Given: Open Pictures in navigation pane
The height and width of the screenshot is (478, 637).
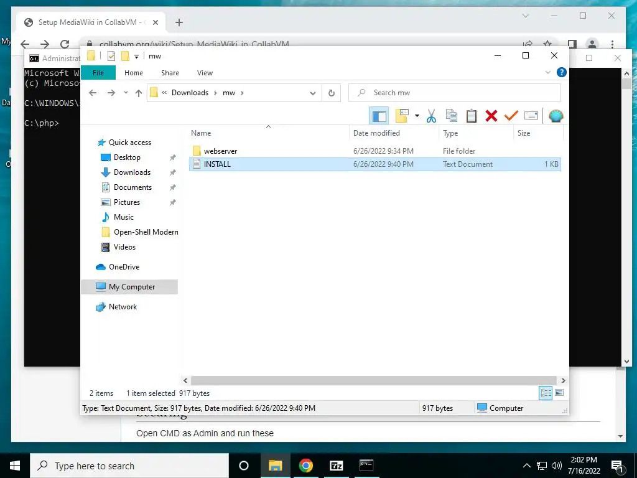Looking at the screenshot, I should tap(127, 202).
